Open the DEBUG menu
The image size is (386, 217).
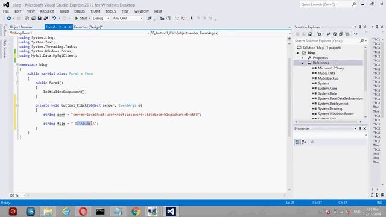80,11
